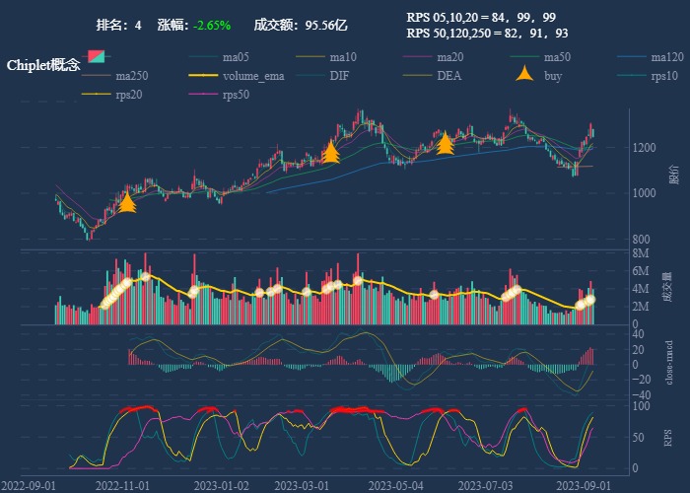
Task: Click the rps20 yellow legend line icon
Action: tap(95, 95)
